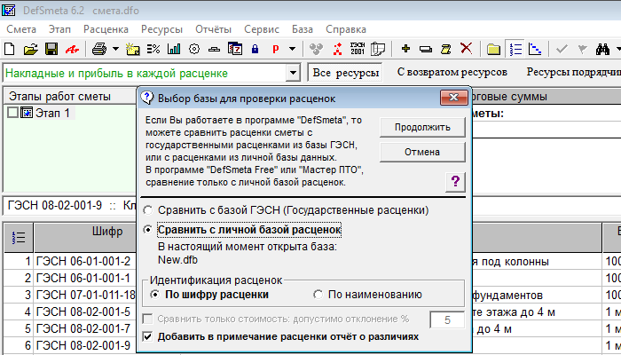Open the 'Накладные и прибыль' dropdown list

pos(293,73)
